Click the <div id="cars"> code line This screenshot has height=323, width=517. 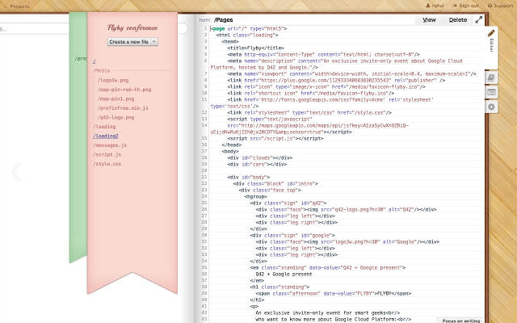pos(257,164)
